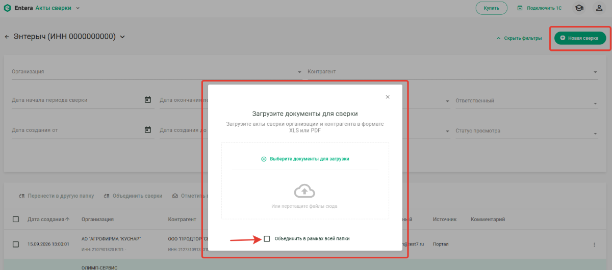Open the graduation cap training icon
The image size is (612, 270).
tap(579, 8)
